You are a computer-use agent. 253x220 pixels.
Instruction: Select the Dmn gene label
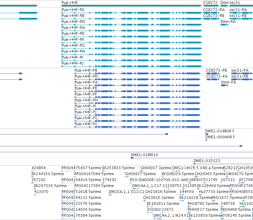(224, 3)
